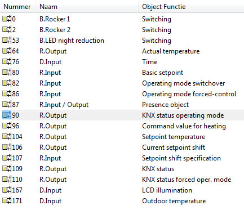Sort by the Naam column header
This screenshot has width=244, height=210.
87,7
